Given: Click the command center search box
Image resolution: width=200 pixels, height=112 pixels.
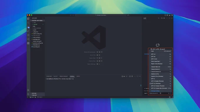Looking at the screenshot, I should coord(101,15).
